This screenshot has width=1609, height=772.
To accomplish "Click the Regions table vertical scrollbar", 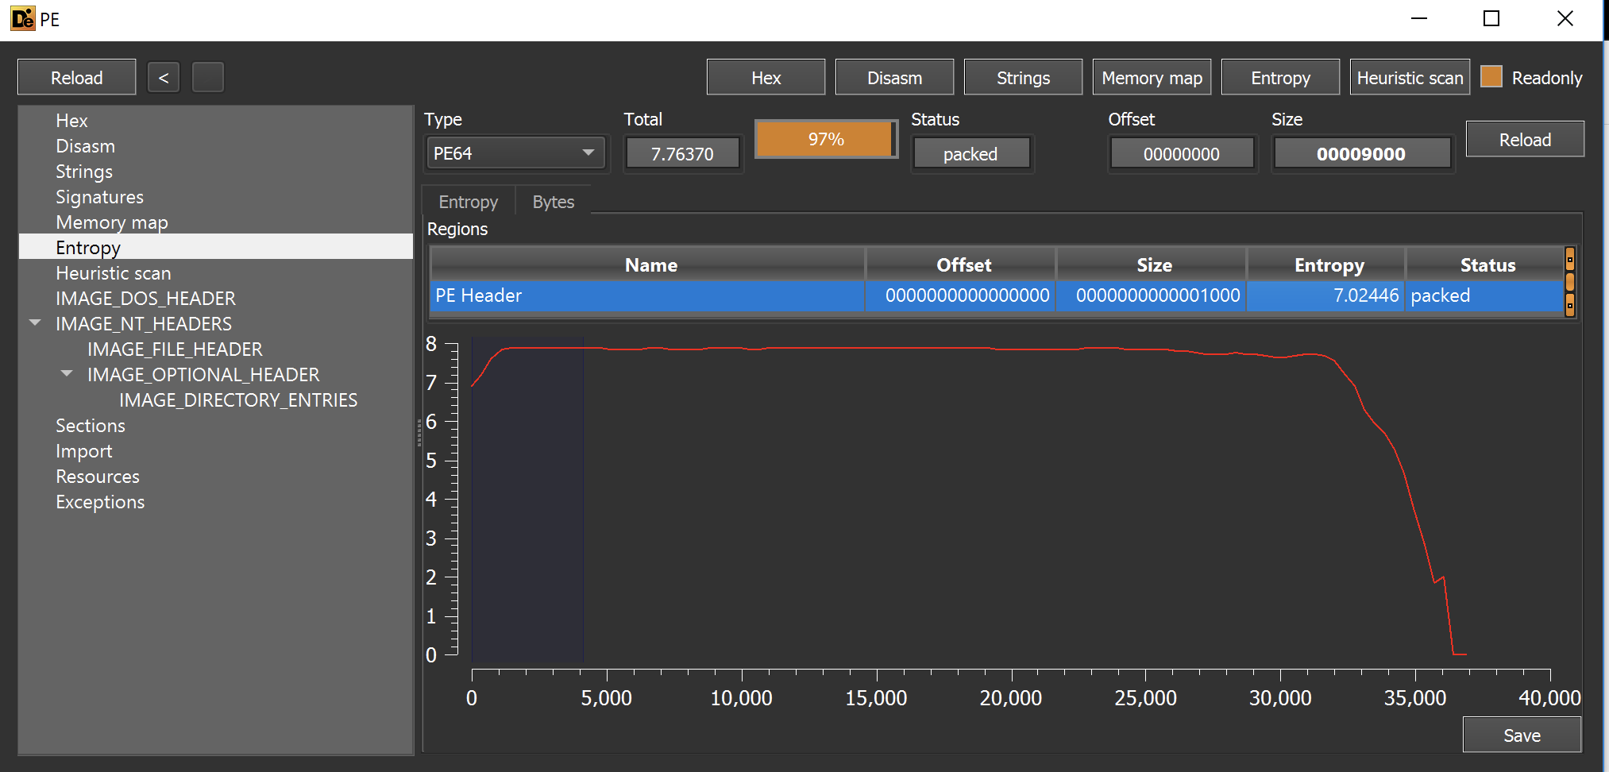I will point(1570,282).
